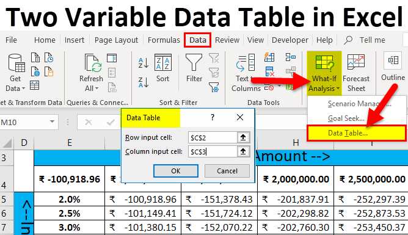Toggle the Filter funnel
Image resolution: width=408 pixels, height=235 pixels.
(194, 68)
